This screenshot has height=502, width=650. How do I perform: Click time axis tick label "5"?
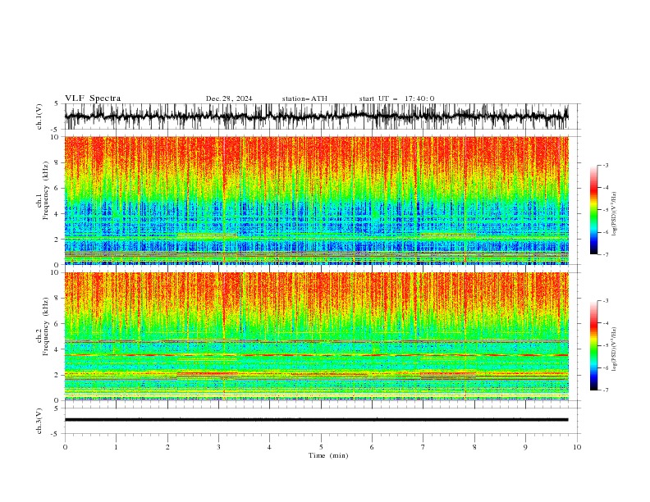point(321,447)
